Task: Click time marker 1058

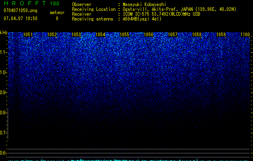Action: point(197,35)
